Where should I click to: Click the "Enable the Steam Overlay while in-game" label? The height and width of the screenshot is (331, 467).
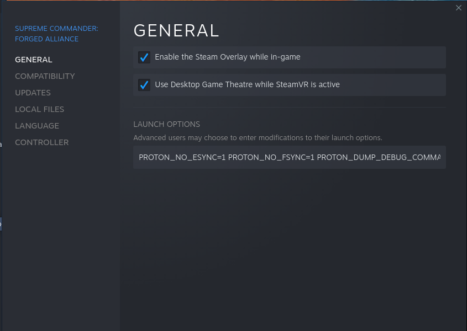point(228,57)
